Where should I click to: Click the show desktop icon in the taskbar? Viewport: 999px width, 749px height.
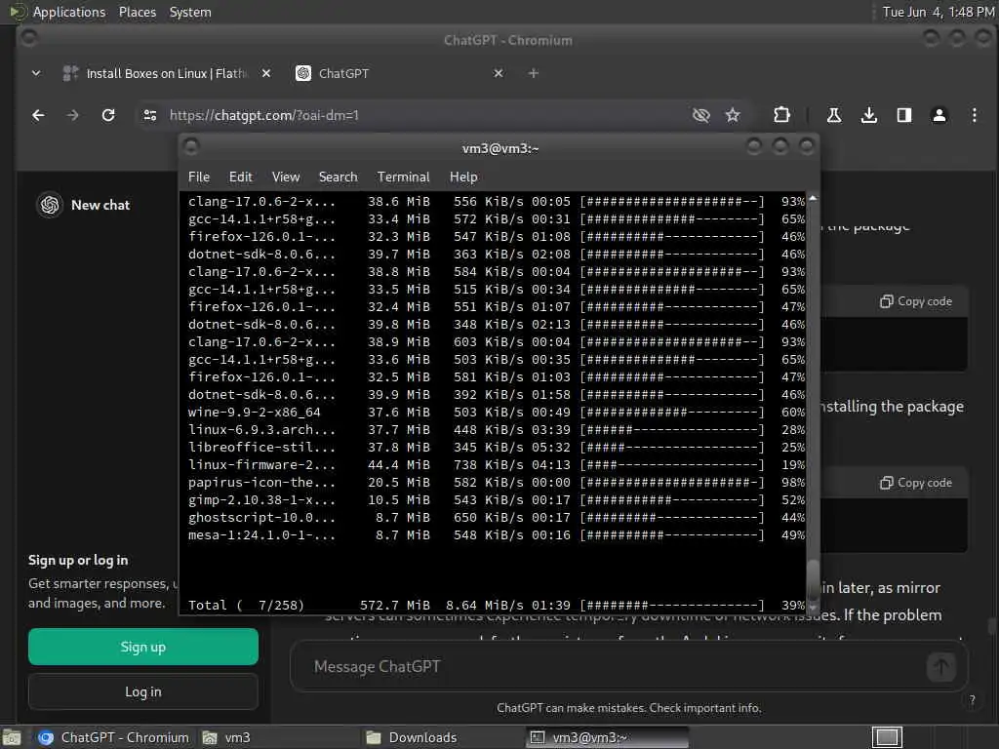click(12, 737)
